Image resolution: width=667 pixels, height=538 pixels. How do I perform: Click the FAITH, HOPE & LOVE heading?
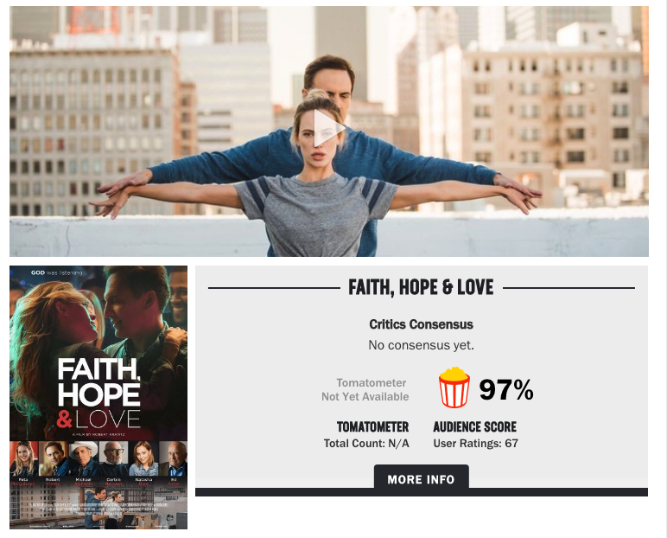421,287
